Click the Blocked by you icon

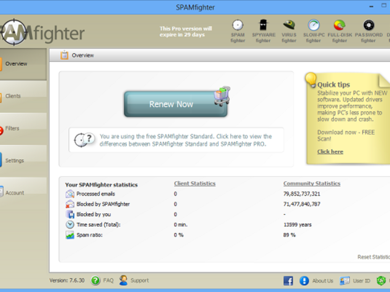tap(70, 214)
